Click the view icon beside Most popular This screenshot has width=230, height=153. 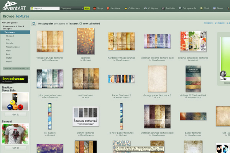(x=34, y=23)
